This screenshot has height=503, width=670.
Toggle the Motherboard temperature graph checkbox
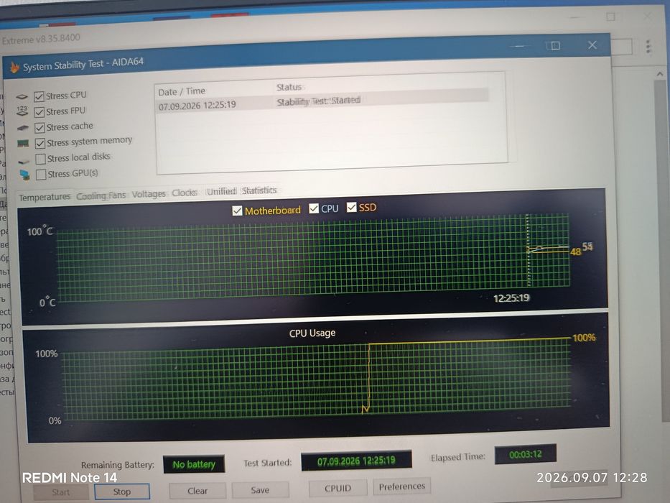(x=237, y=211)
